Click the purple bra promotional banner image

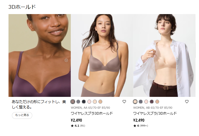pyautogui.click(x=40, y=55)
